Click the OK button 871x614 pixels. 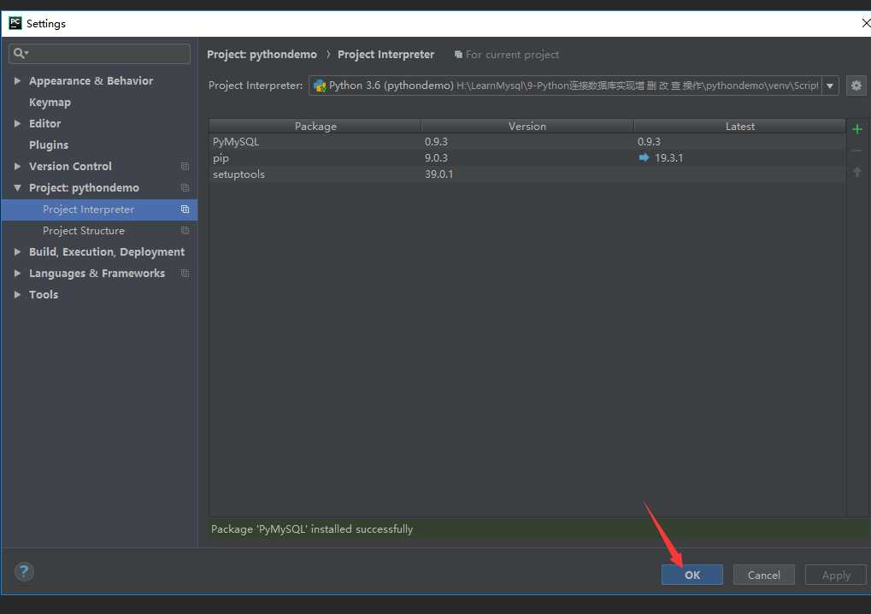click(x=692, y=576)
